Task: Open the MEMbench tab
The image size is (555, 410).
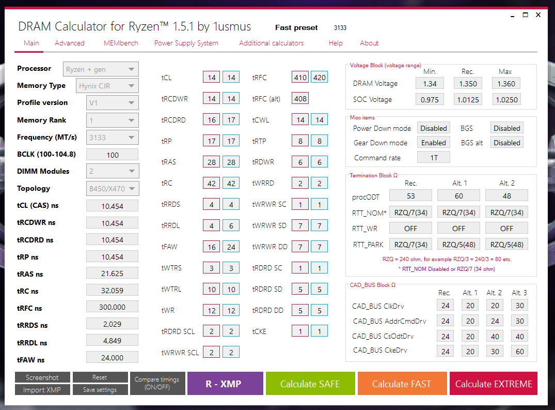Action: click(121, 43)
